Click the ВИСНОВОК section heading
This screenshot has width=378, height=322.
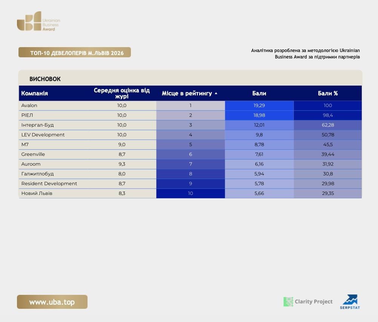pos(45,79)
